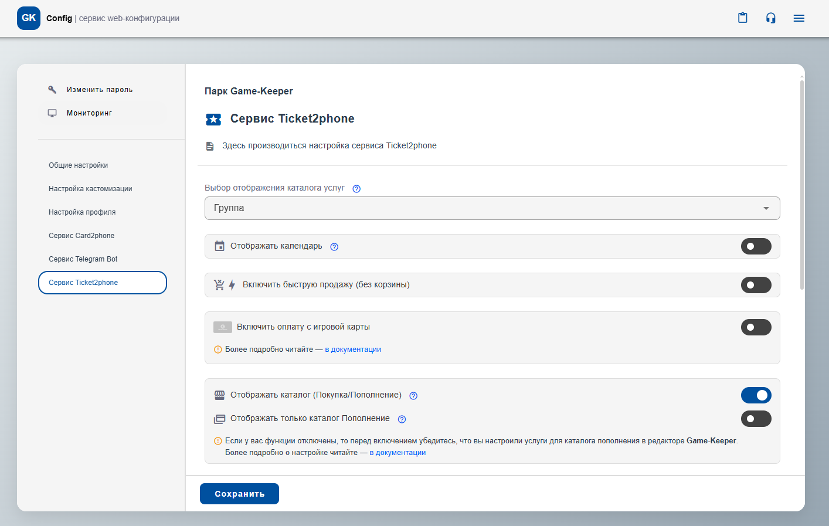Image resolution: width=829 pixels, height=526 pixels.
Task: Go to Настройка профиля
Action: tap(103, 212)
